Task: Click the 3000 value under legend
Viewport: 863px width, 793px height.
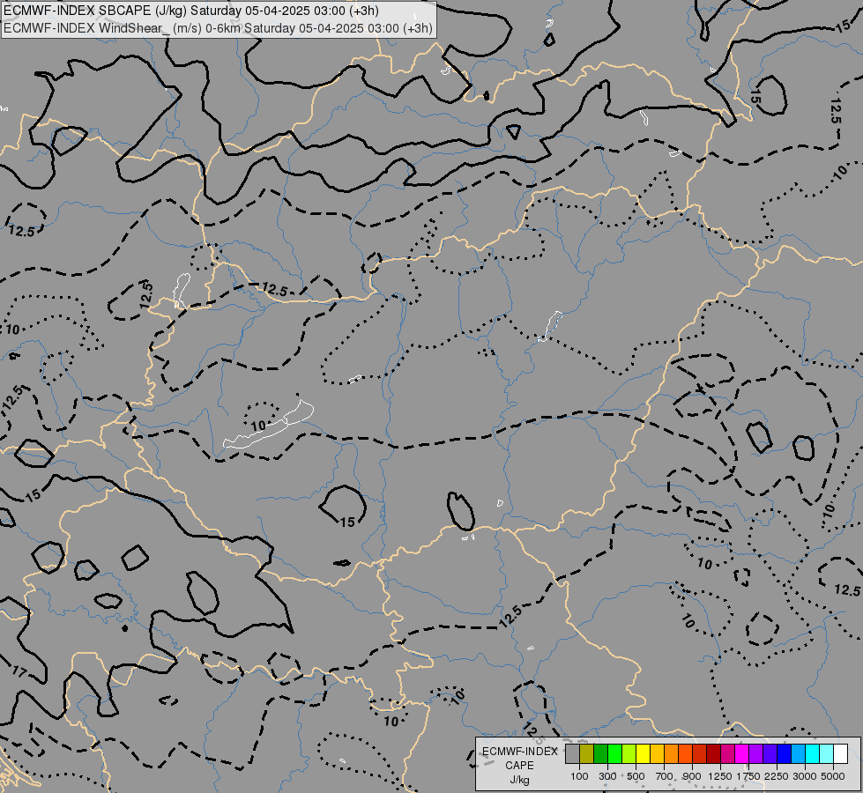Action: pyautogui.click(x=804, y=776)
